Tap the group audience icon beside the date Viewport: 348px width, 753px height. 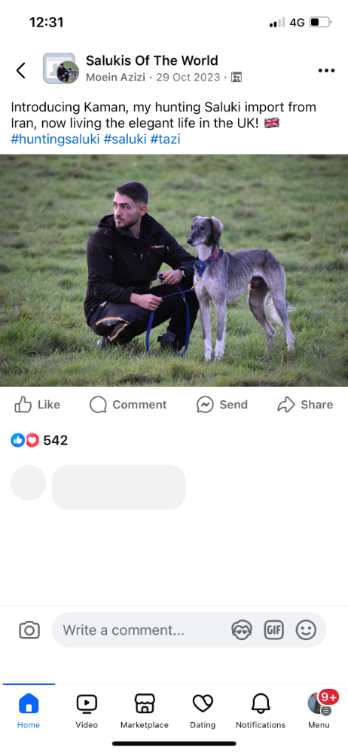point(237,78)
